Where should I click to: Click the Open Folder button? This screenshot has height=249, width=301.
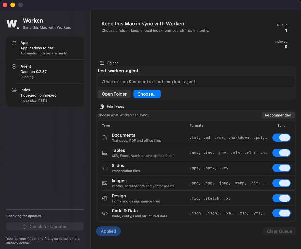coord(114,94)
